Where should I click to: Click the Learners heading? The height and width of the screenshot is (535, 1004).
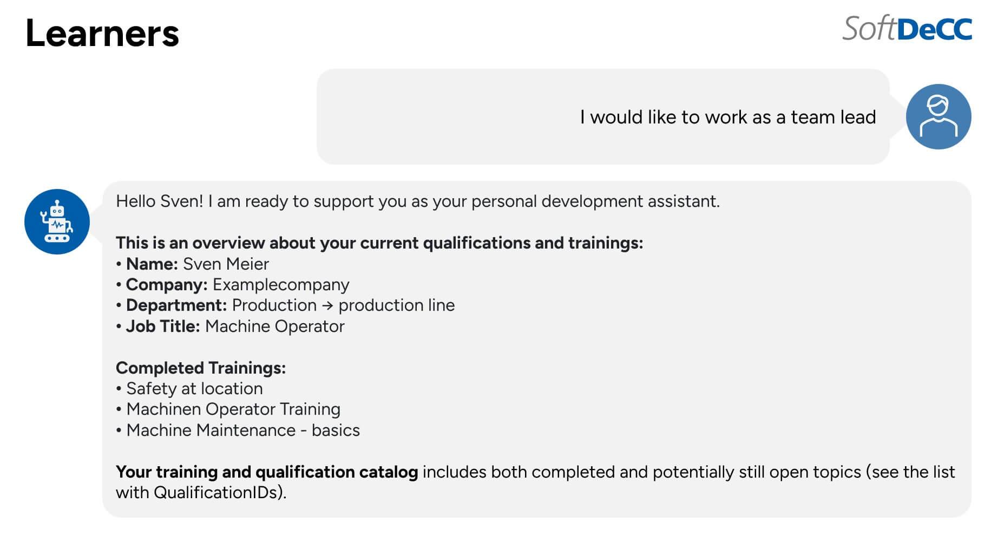pos(102,33)
